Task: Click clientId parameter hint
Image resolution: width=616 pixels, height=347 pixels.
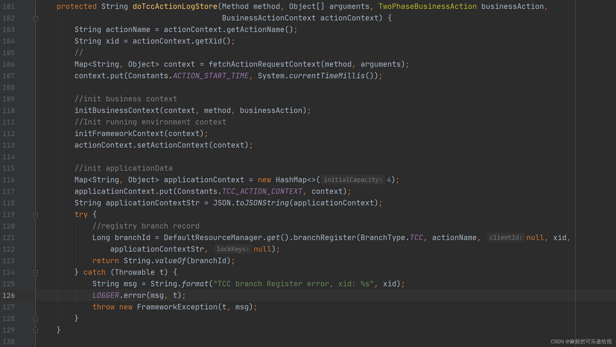Action: tap(506, 238)
